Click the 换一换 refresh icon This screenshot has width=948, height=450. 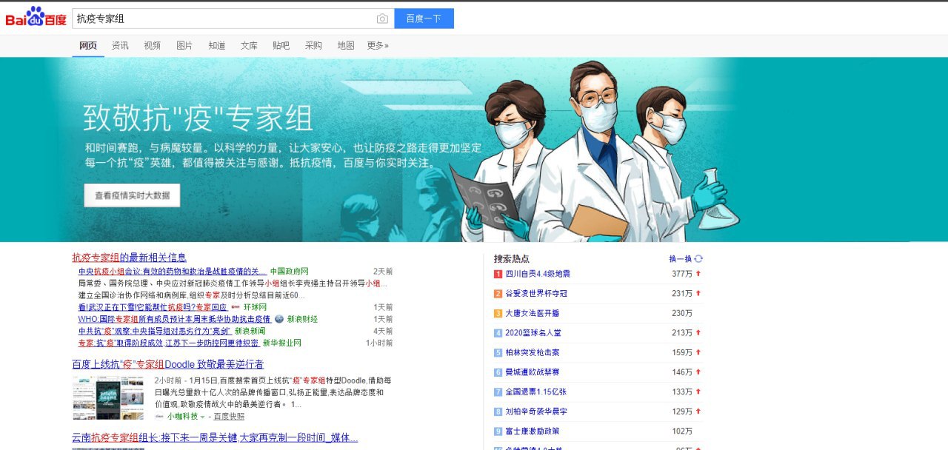click(x=698, y=259)
